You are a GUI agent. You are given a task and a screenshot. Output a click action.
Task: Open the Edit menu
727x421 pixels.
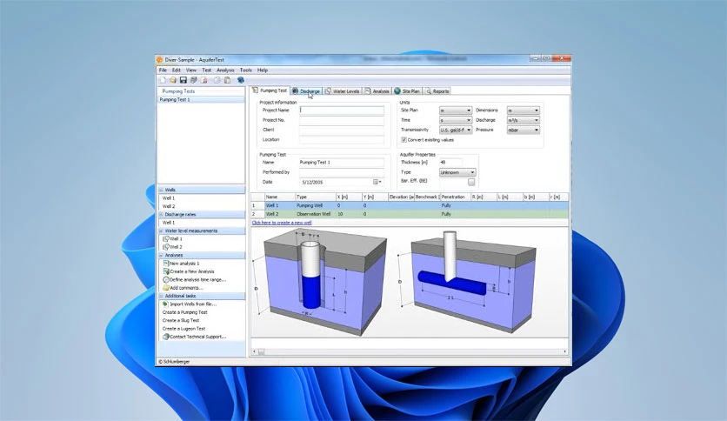[177, 70]
